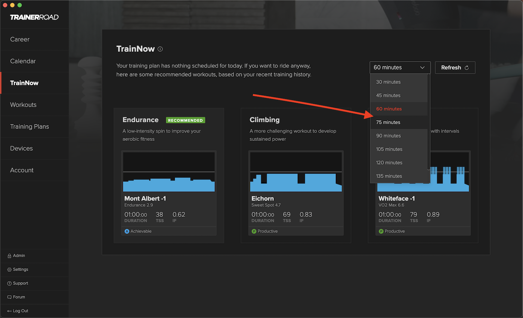Click the Sweet Spot 4.7 label
The width and height of the screenshot is (523, 318).
pos(266,205)
